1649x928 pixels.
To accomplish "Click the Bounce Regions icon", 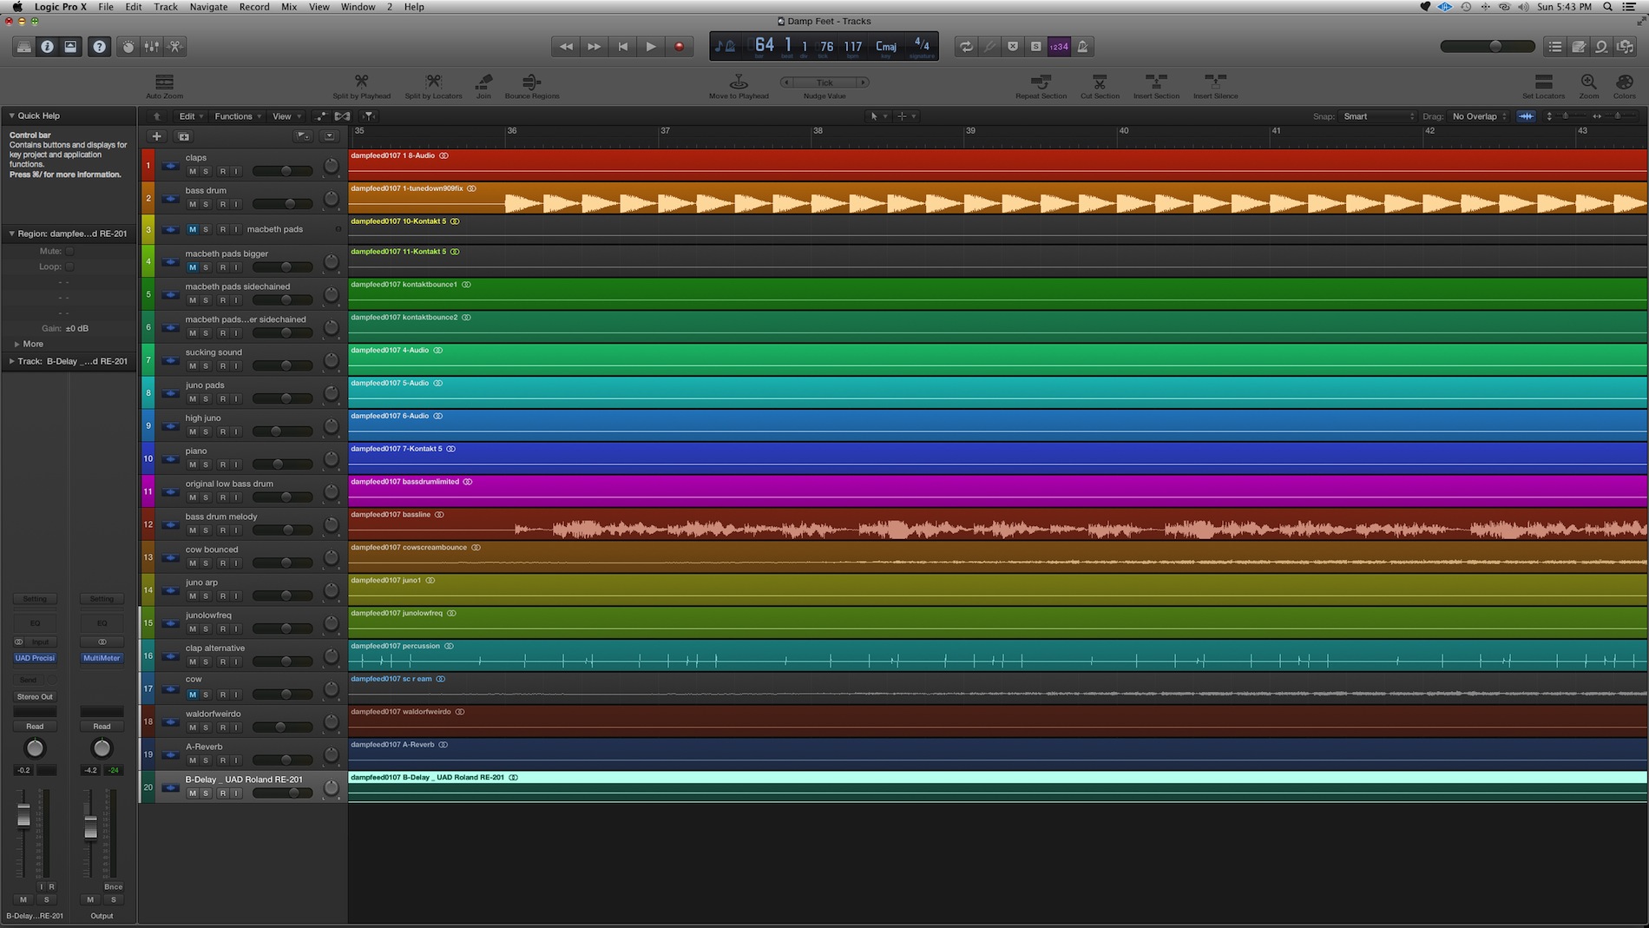I will click(x=531, y=85).
